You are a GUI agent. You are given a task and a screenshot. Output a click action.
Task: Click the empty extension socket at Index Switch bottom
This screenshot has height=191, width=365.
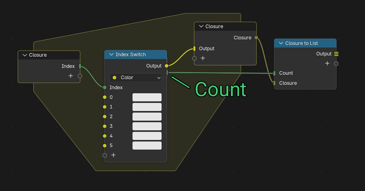(105, 155)
